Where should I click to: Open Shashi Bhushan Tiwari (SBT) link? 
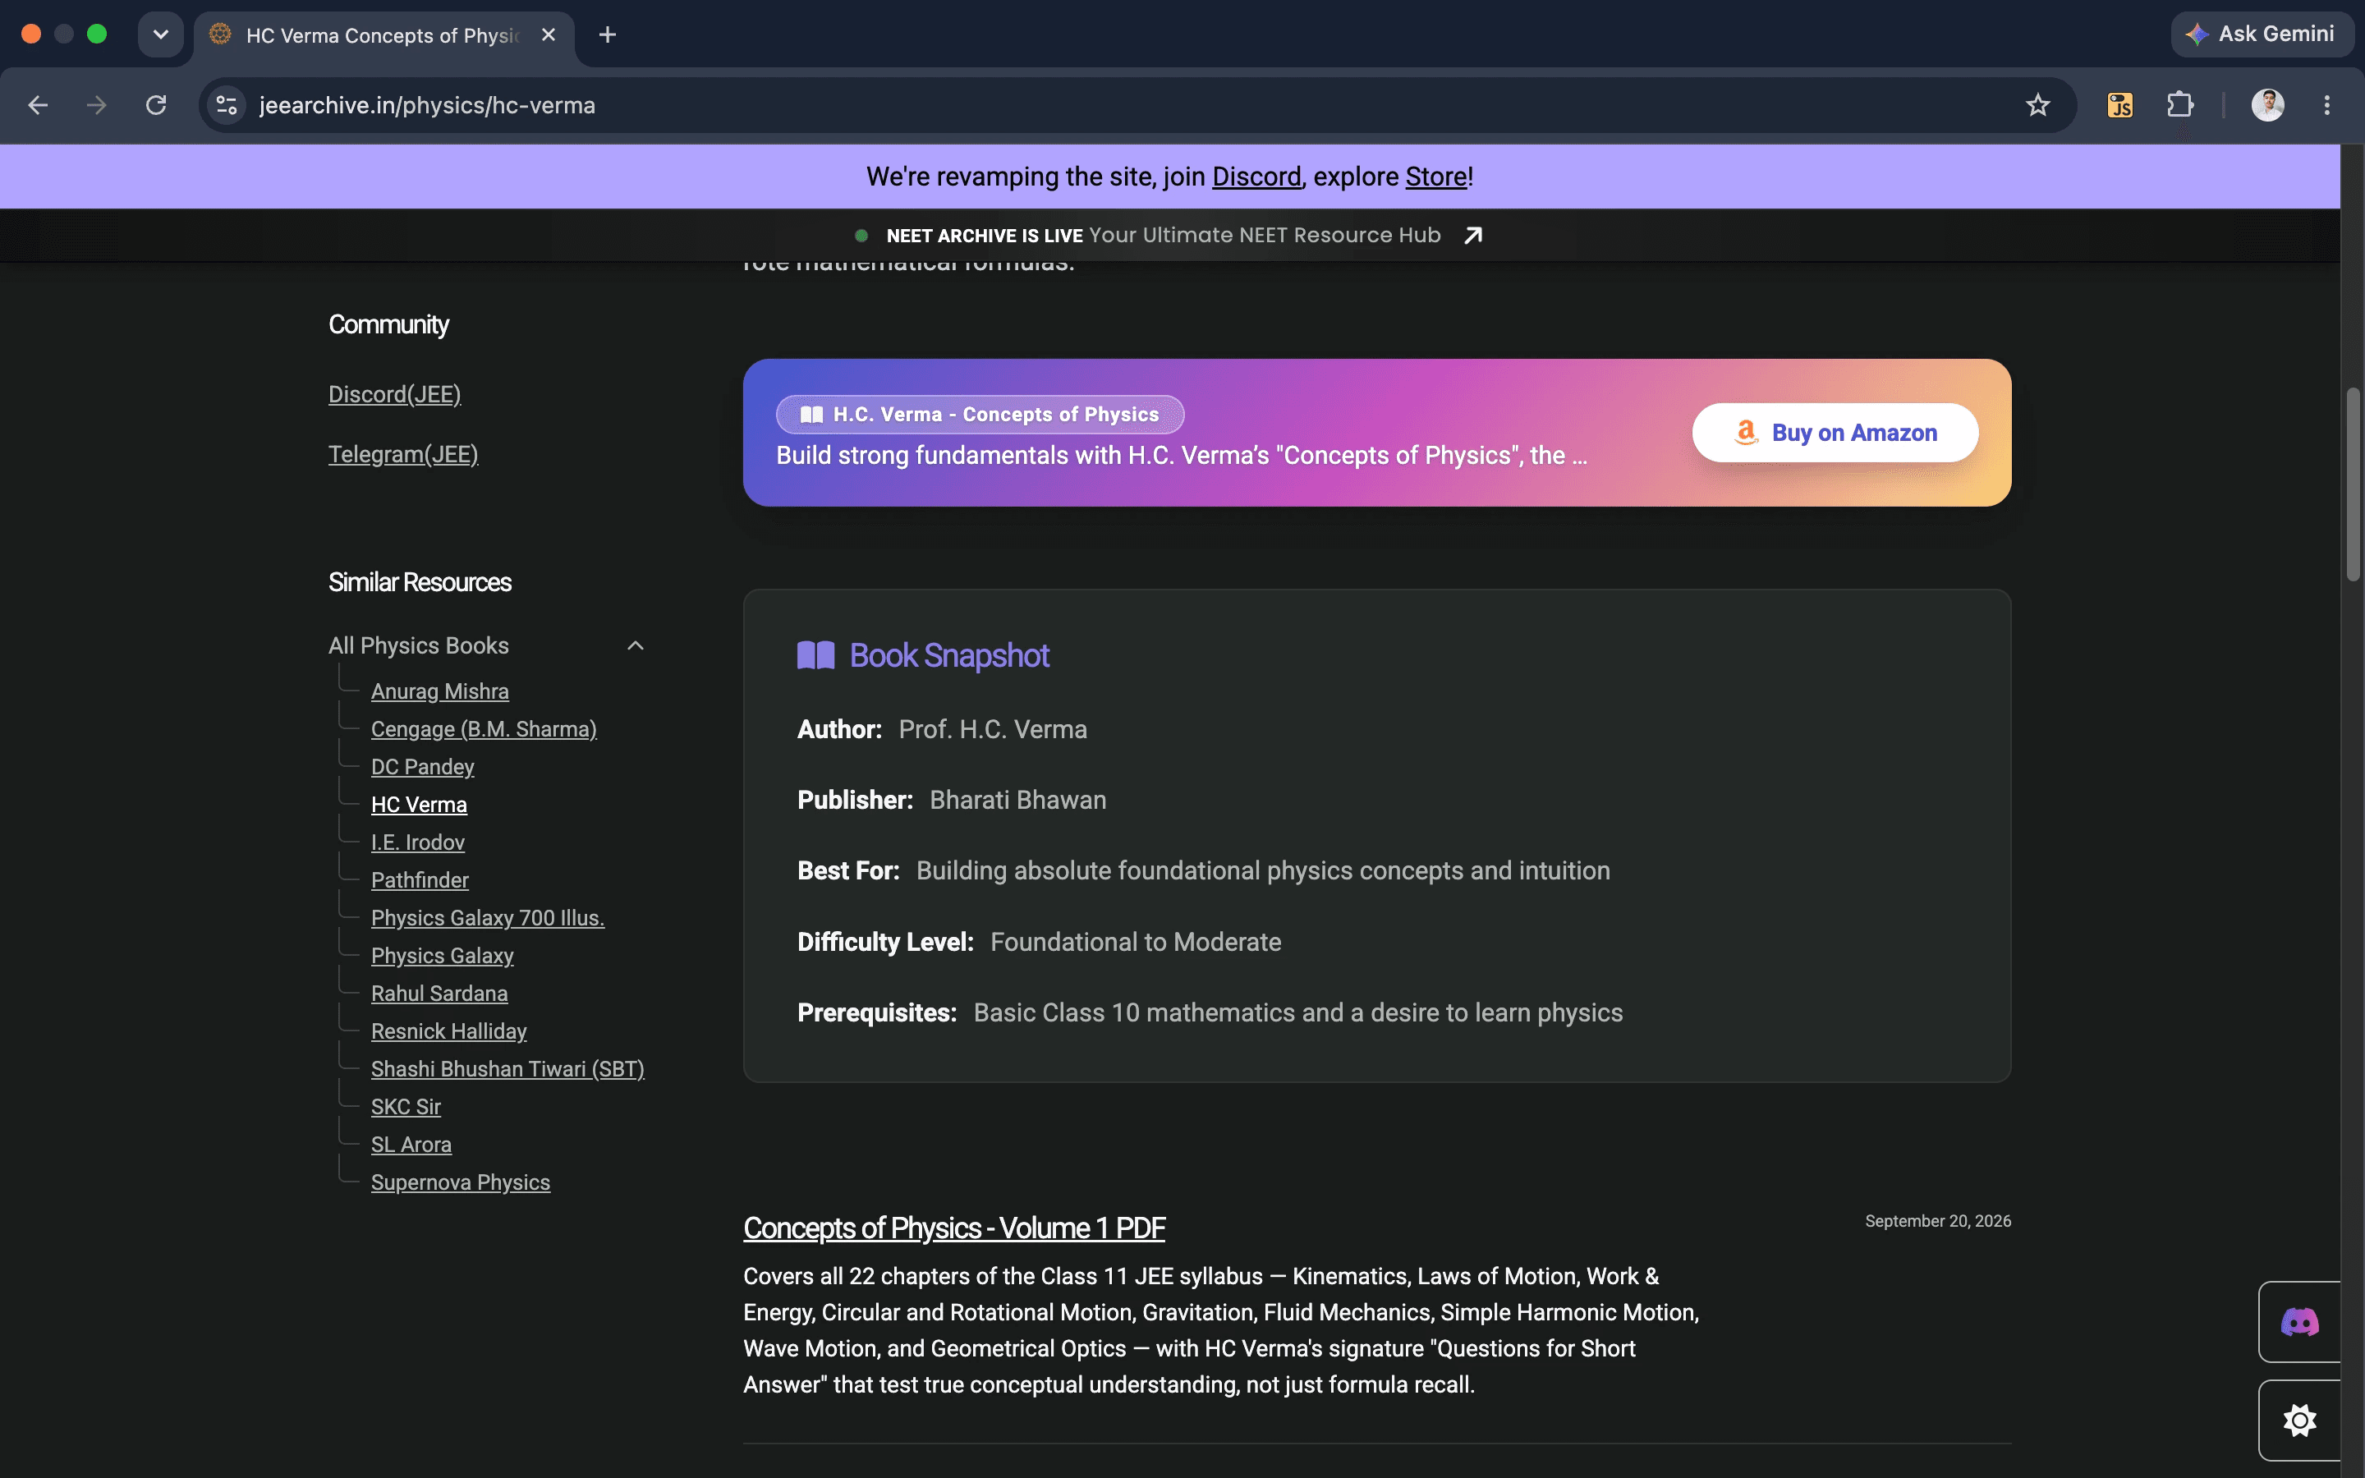coord(508,1069)
